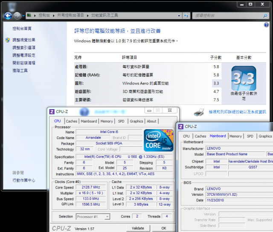
Task: Select Memory tab in left CPU-Z window
Action: pos(107,121)
